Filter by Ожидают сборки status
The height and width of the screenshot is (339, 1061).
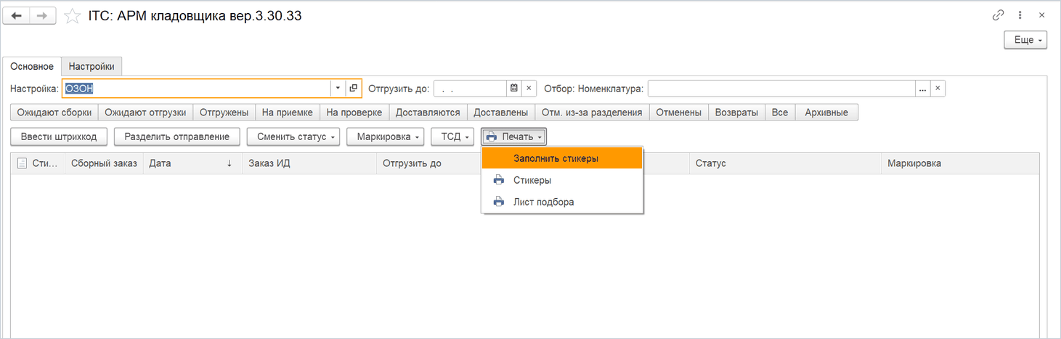tap(54, 113)
